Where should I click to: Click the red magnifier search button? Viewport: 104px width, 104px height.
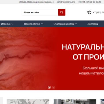[x=62, y=12]
